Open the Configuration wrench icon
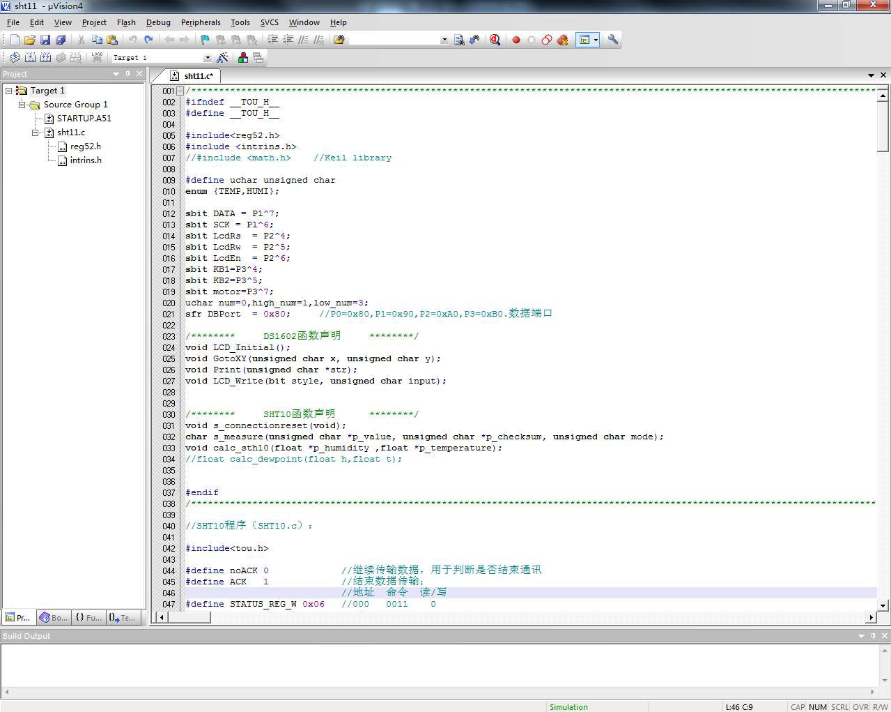This screenshot has width=891, height=712. point(613,40)
